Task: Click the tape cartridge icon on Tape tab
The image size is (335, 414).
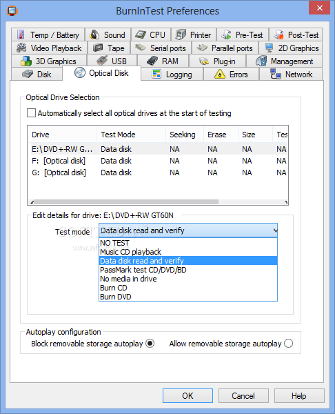Action: click(x=98, y=48)
